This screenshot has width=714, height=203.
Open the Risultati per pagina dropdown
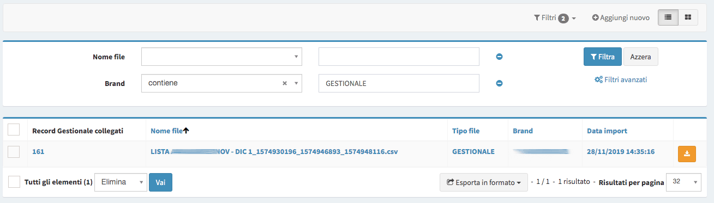click(683, 182)
